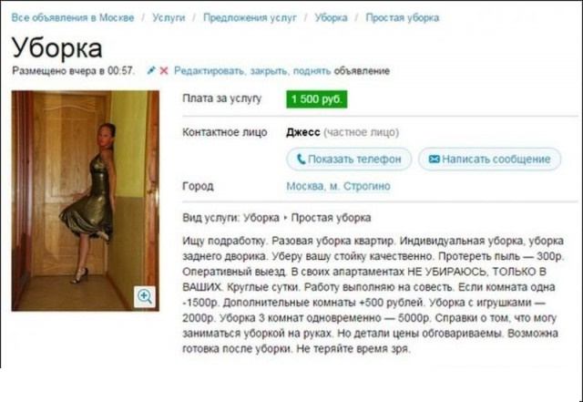583x402 pixels.
Task: Click the закрыть link
Action: pos(269,71)
